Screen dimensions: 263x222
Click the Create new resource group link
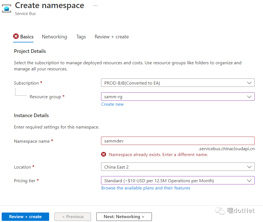(x=113, y=104)
